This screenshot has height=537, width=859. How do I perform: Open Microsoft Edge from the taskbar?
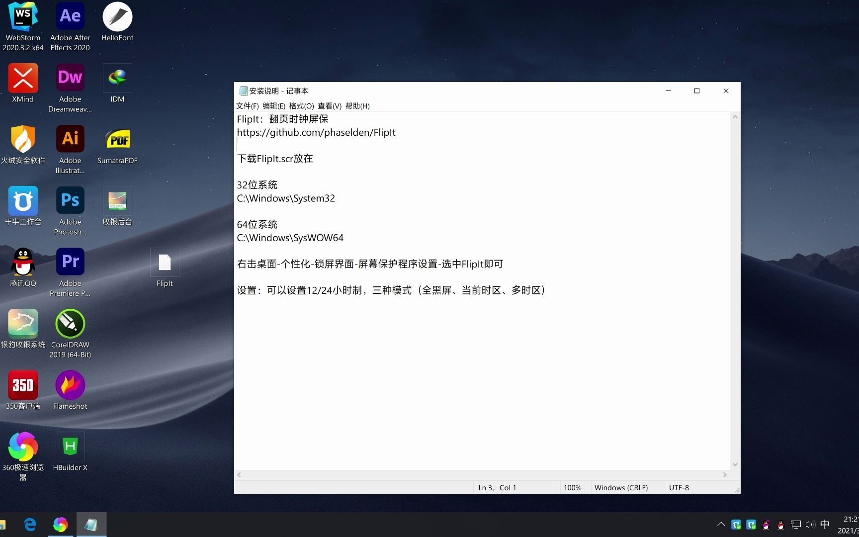tap(30, 525)
